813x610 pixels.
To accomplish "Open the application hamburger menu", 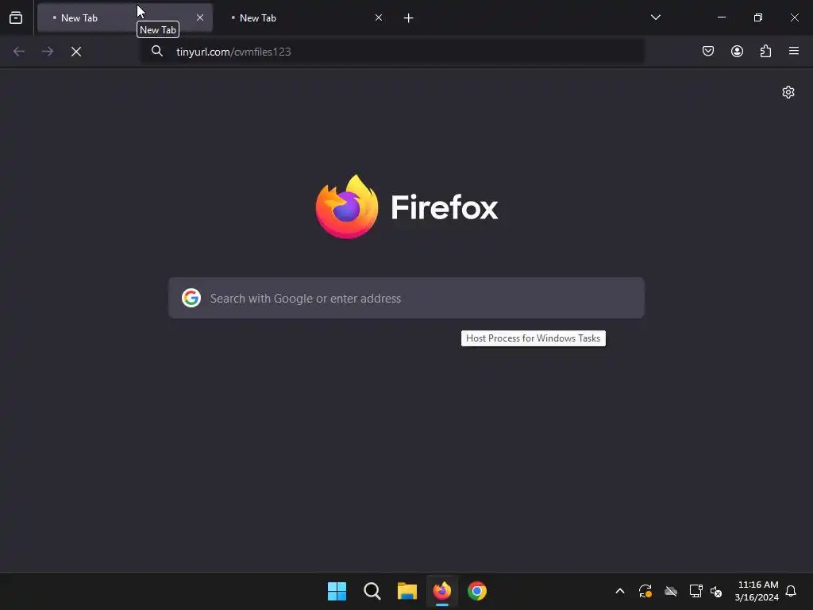I will [794, 51].
